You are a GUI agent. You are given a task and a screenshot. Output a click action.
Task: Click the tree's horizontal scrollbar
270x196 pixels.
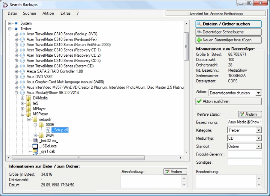(x=94, y=158)
